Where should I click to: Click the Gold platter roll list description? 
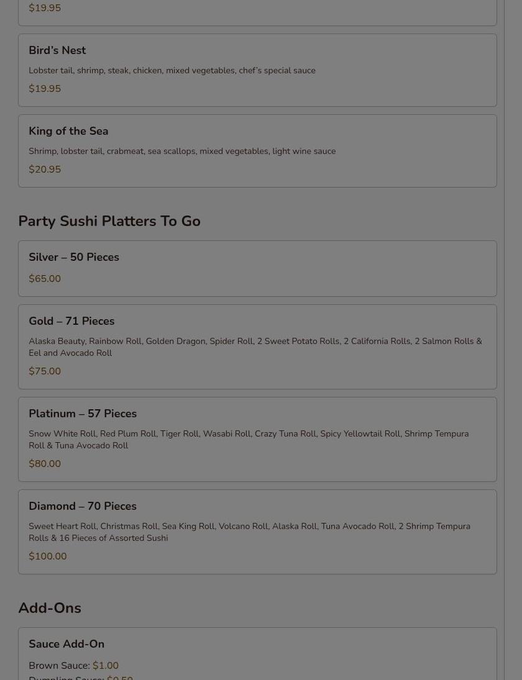point(255,347)
